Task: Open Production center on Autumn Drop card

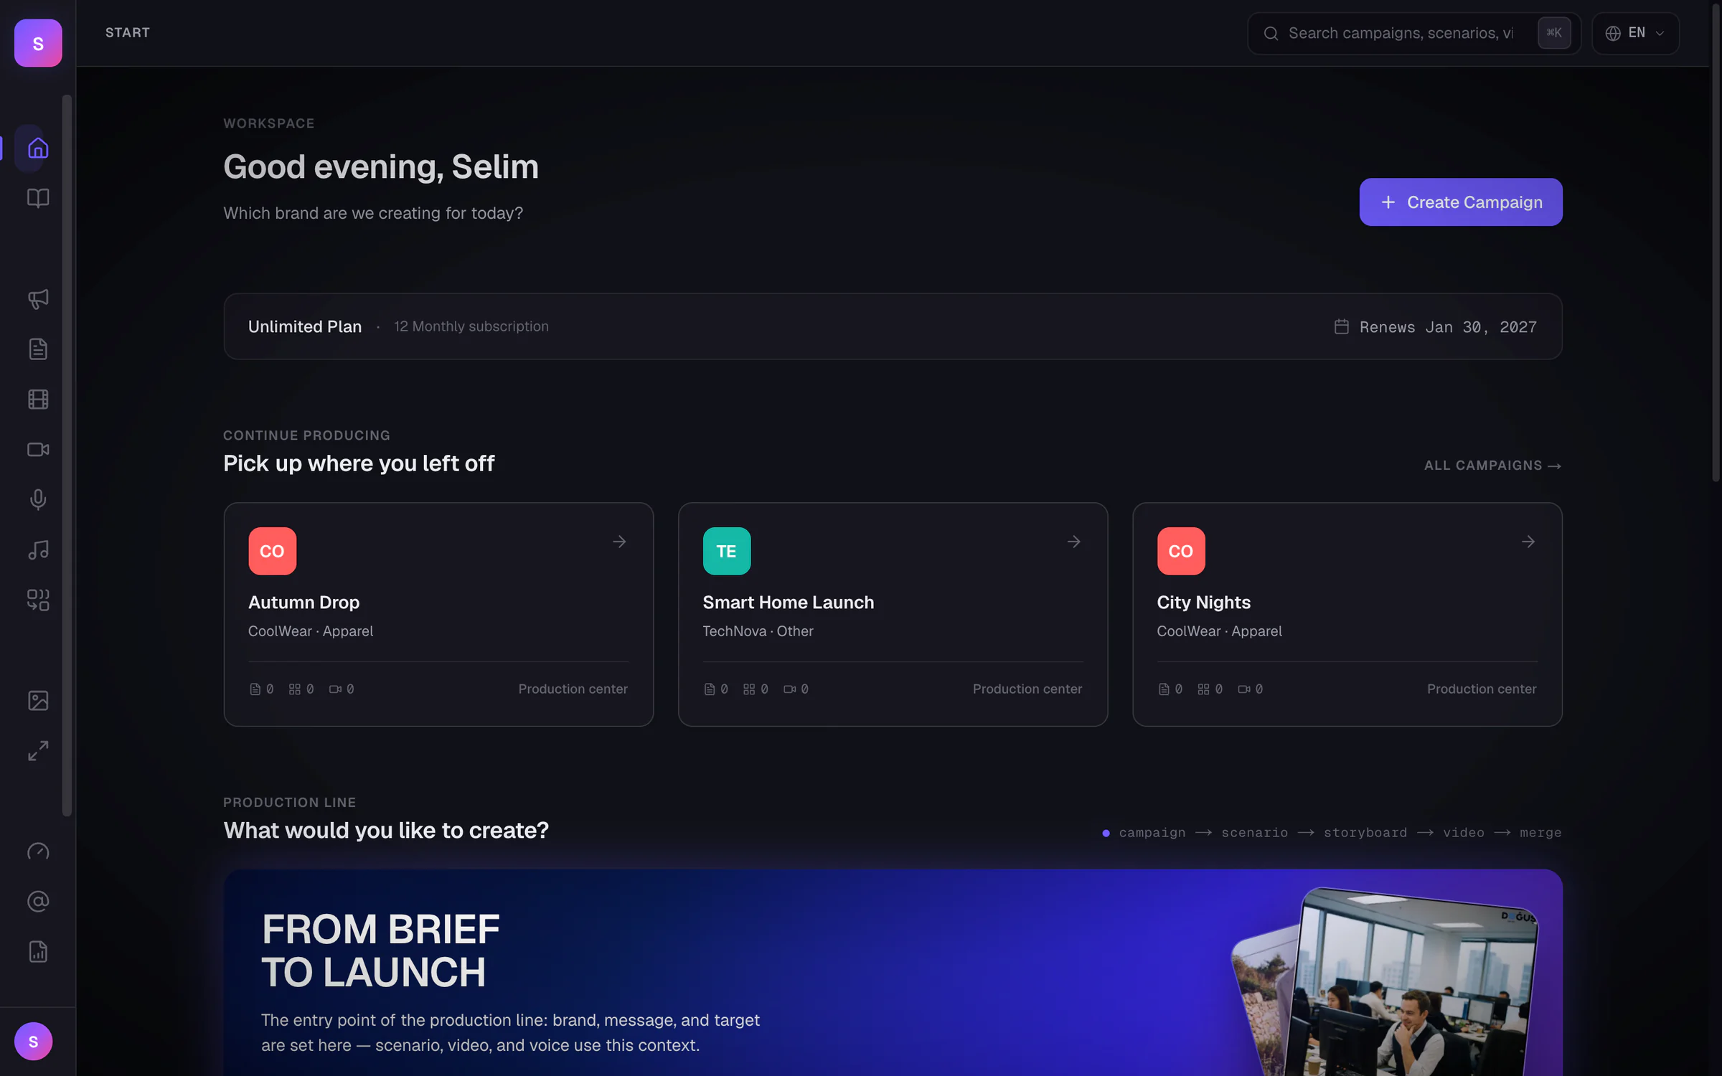Action: tap(573, 689)
